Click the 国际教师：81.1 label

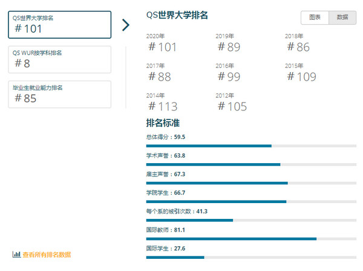pyautogui.click(x=166, y=230)
